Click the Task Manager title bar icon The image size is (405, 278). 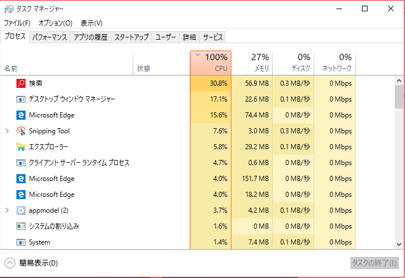click(x=9, y=9)
